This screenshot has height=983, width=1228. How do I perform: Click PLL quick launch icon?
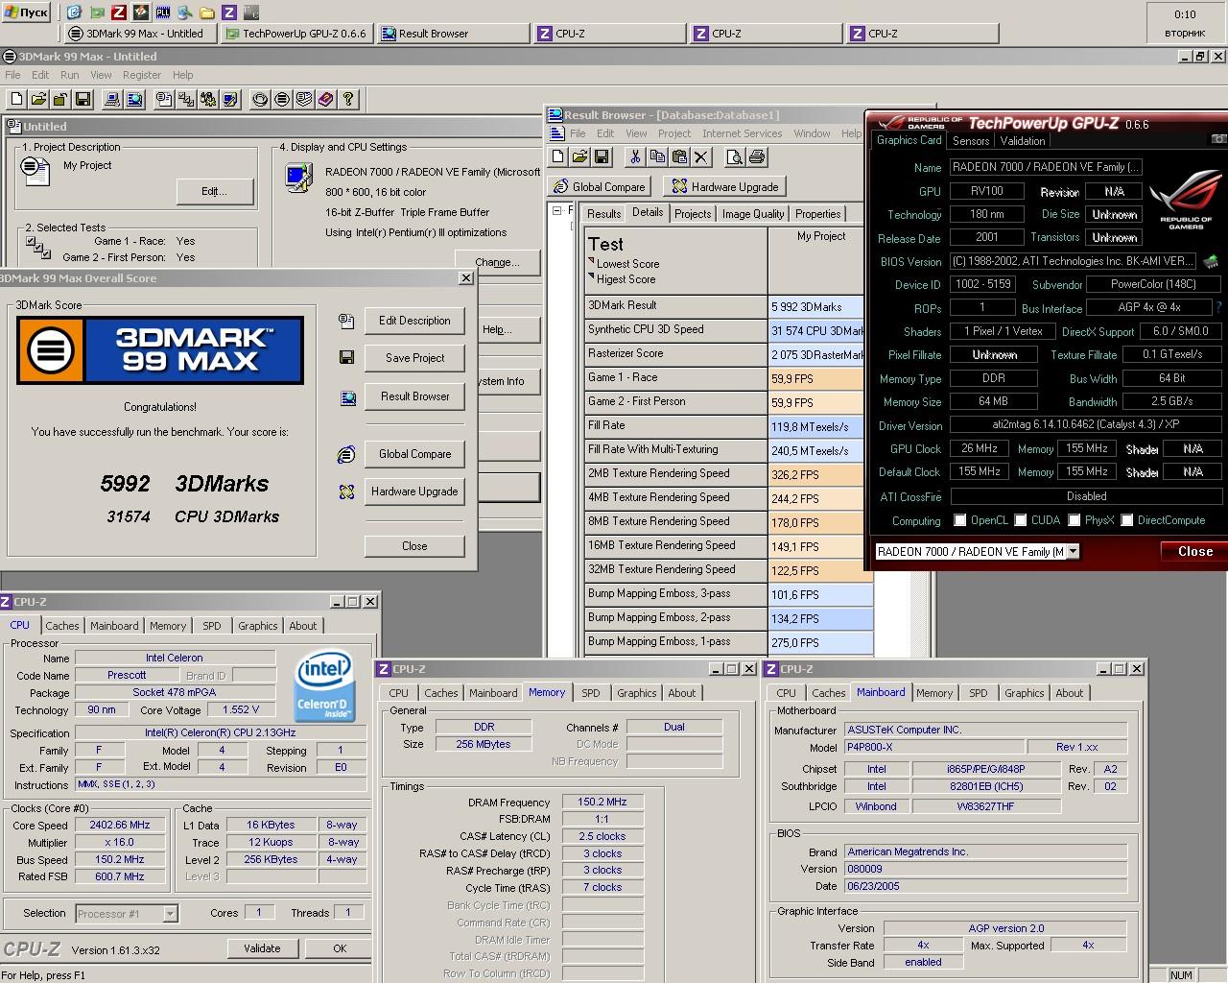pos(163,12)
